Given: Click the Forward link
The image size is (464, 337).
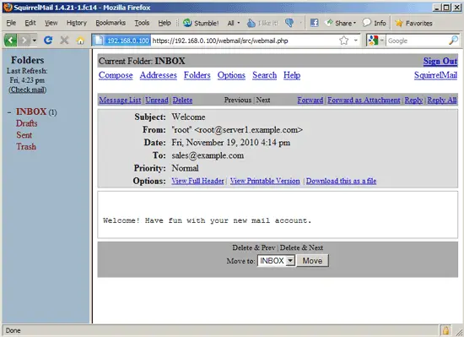Looking at the screenshot, I should [x=310, y=101].
